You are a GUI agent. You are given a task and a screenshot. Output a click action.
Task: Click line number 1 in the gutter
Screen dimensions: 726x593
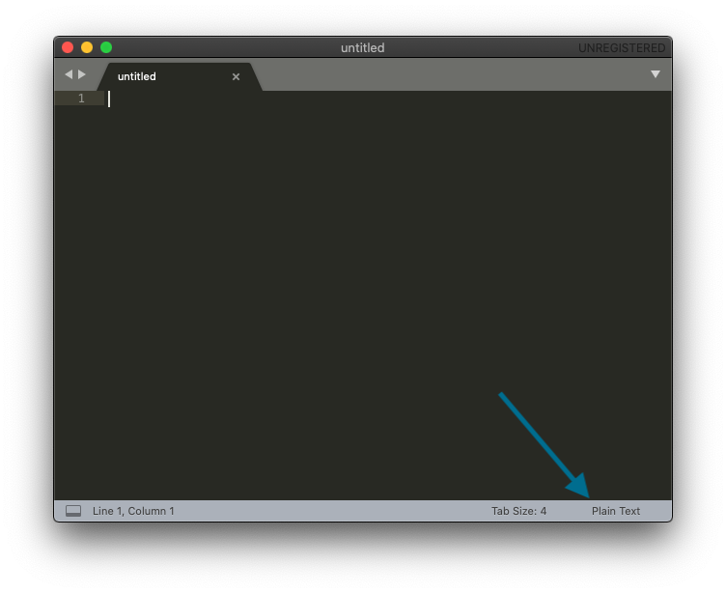(x=81, y=99)
